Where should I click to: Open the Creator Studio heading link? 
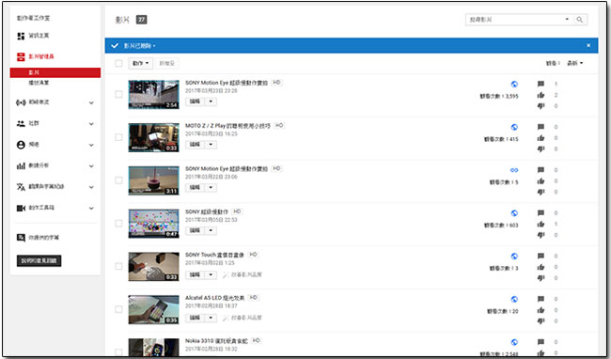[x=33, y=18]
